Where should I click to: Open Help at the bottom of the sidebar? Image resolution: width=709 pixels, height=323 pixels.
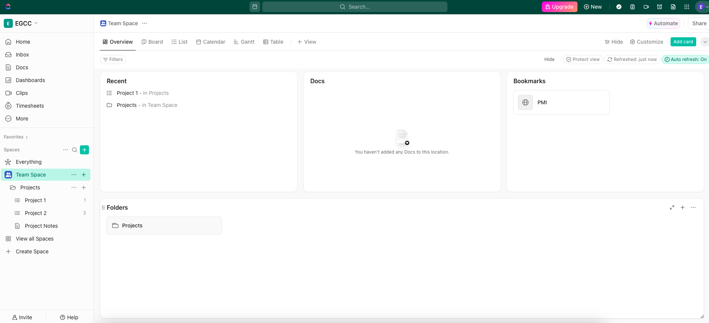point(69,317)
